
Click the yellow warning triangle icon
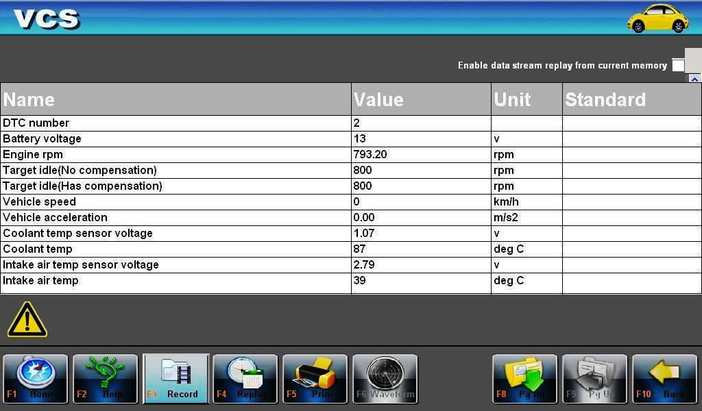point(27,319)
